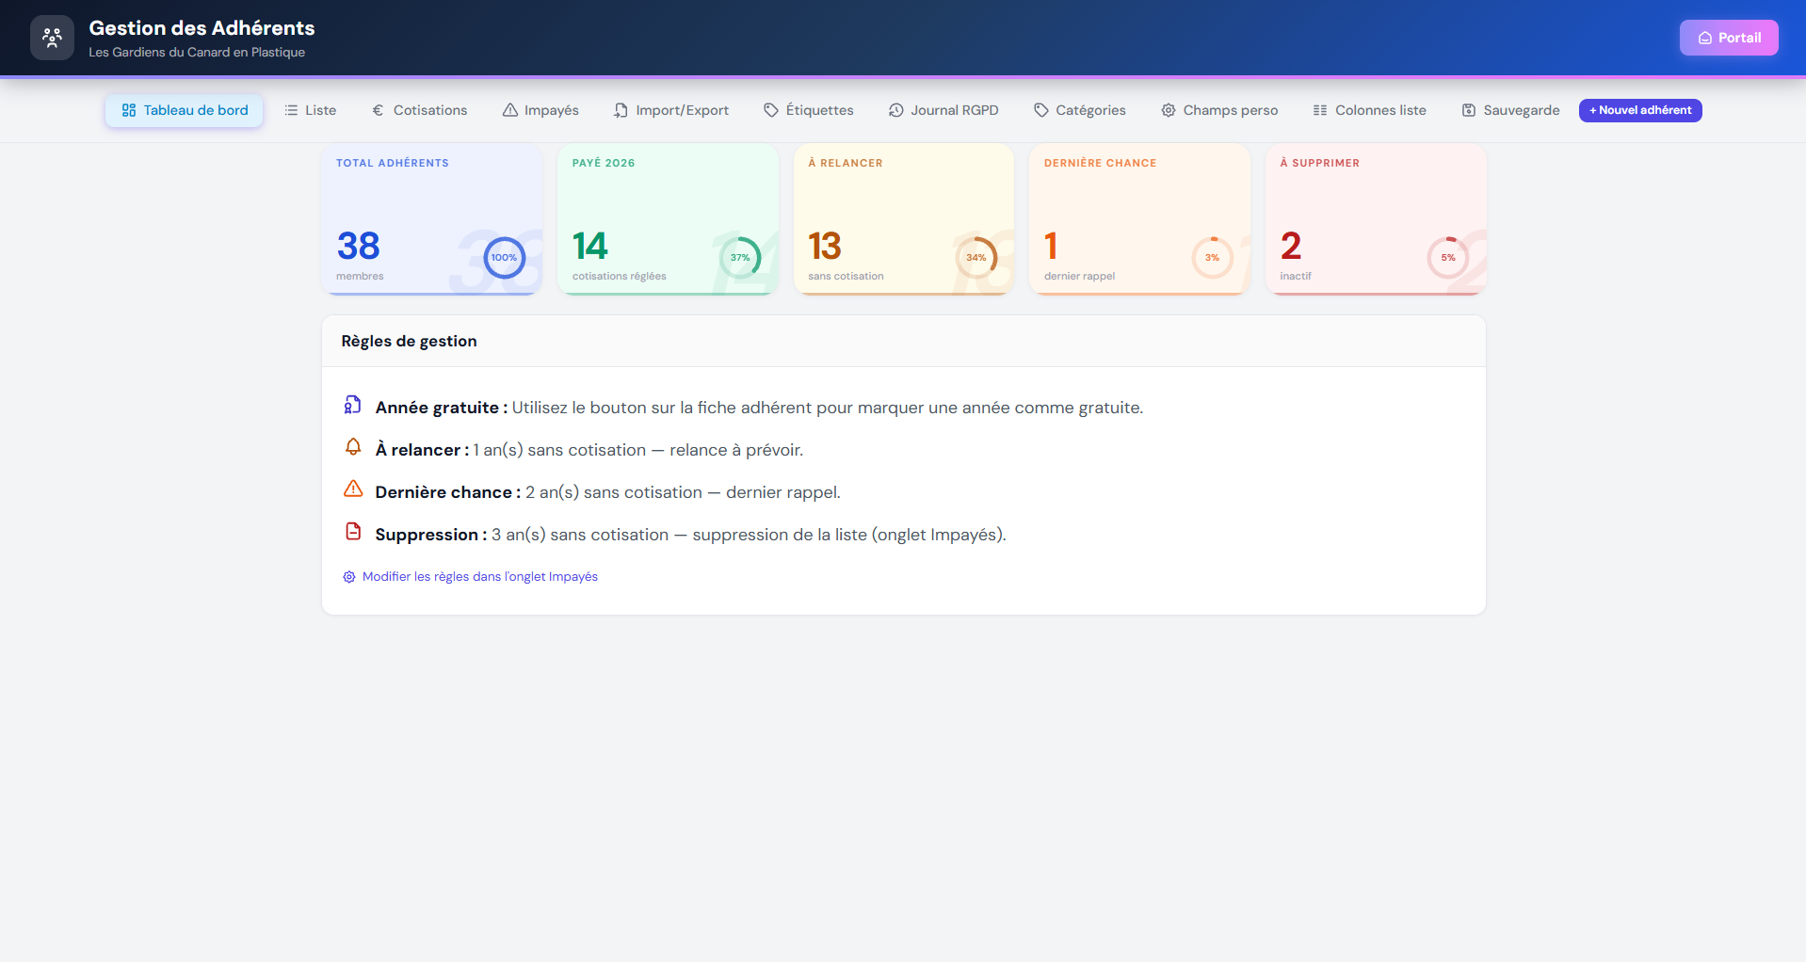Click the Sauvegarde save icon
This screenshot has height=962, width=1806.
[1467, 110]
